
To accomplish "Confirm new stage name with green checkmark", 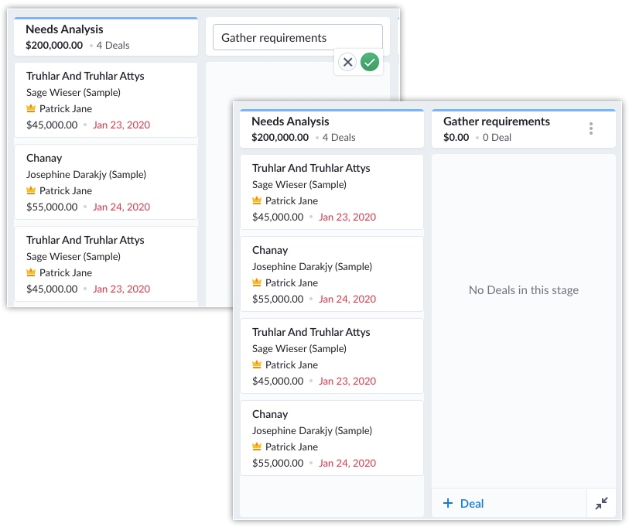I will pos(370,63).
